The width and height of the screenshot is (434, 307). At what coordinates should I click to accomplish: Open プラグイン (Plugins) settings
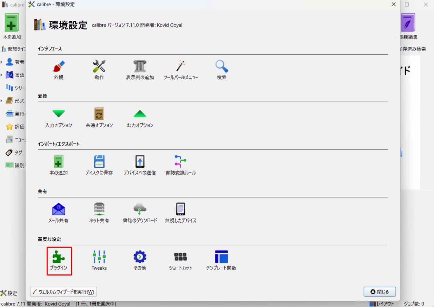click(59, 261)
